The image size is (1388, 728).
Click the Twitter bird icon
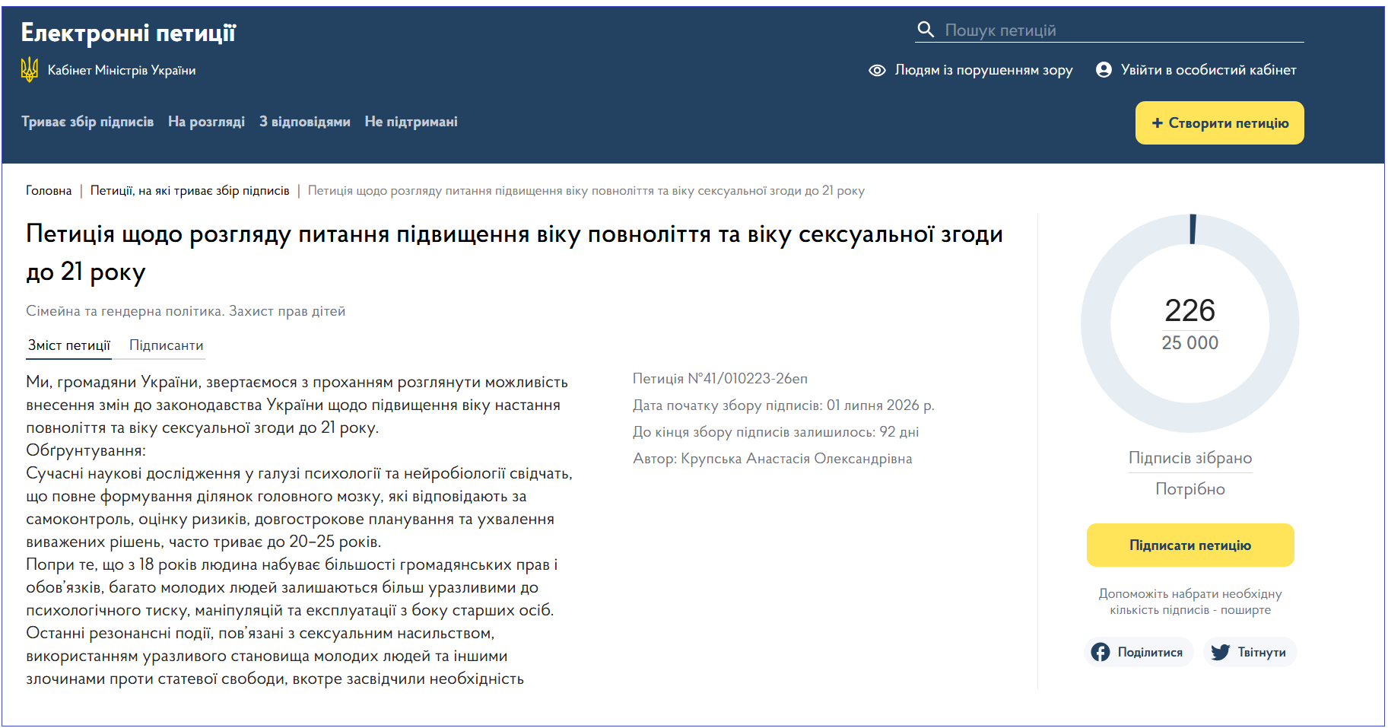pyautogui.click(x=1220, y=652)
